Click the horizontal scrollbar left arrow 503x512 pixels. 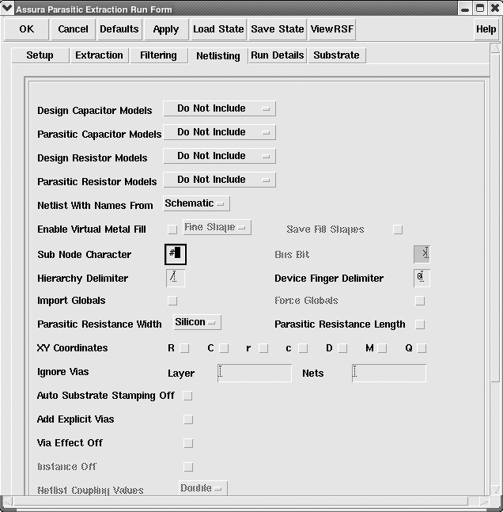pyautogui.click(x=8, y=501)
